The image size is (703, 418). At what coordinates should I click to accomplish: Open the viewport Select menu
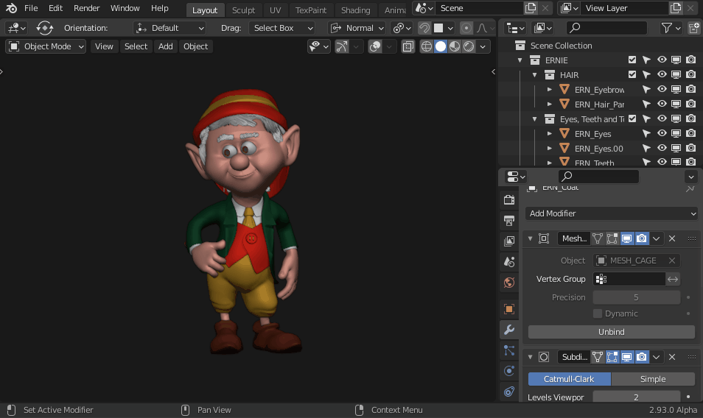point(136,46)
